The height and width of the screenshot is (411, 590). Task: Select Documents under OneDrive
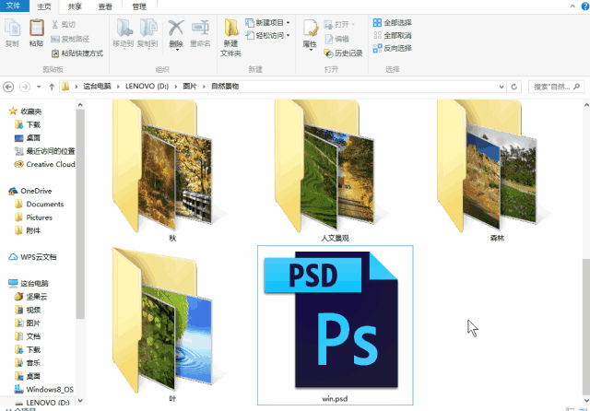(x=40, y=205)
